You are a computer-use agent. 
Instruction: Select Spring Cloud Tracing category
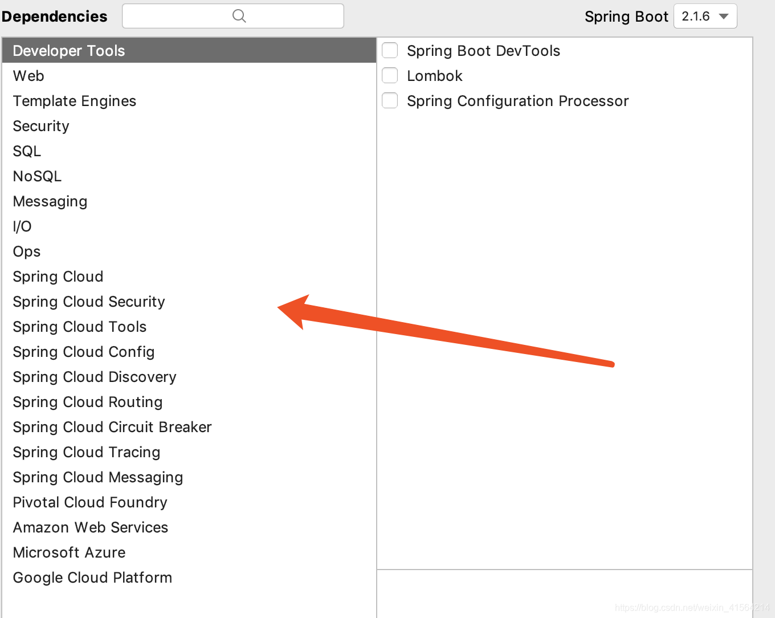coord(189,452)
